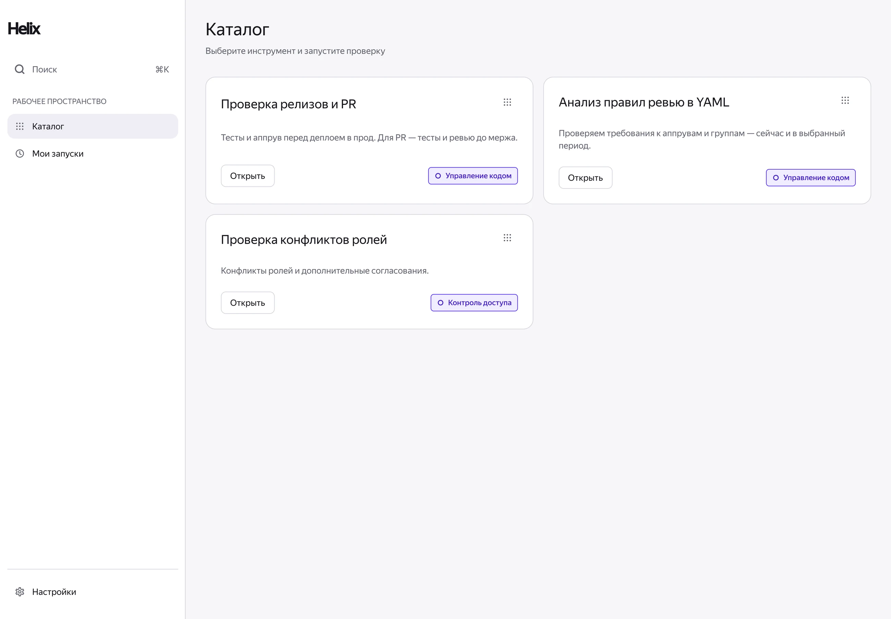The height and width of the screenshot is (619, 891).
Task: Open the Поиск search field
Action: [x=93, y=70]
